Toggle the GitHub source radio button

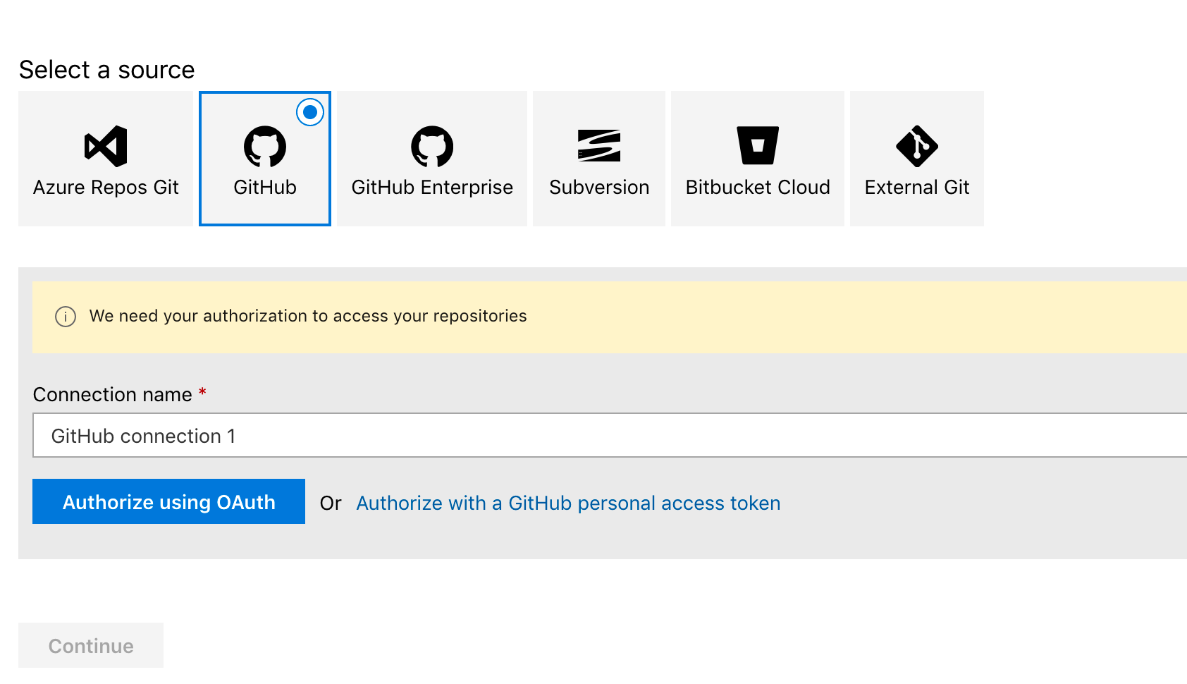(x=310, y=112)
